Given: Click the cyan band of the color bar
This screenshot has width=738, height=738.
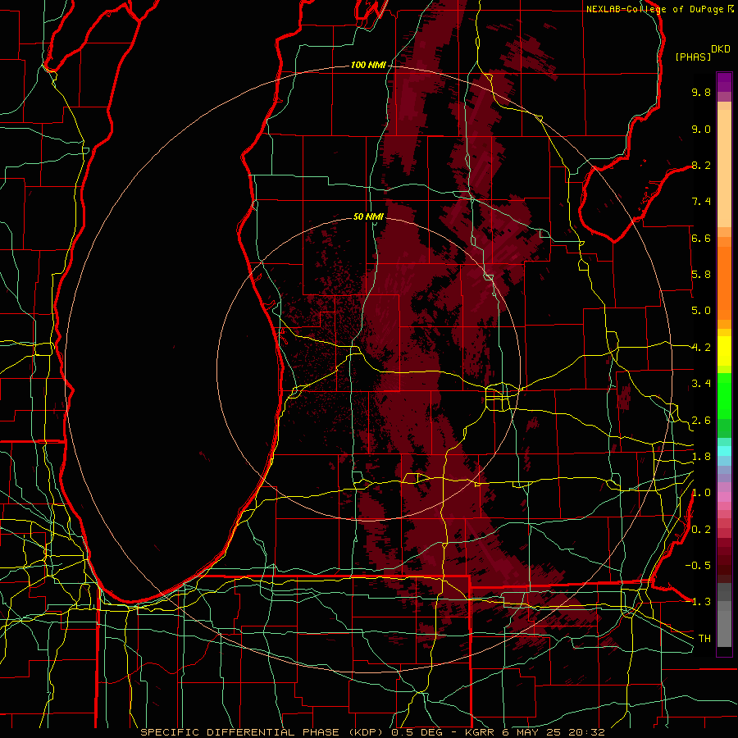Looking at the screenshot, I should [x=724, y=451].
